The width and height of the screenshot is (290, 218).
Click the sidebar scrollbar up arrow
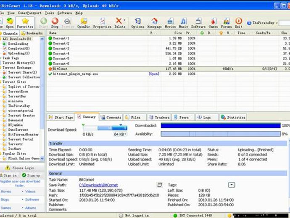point(42,39)
